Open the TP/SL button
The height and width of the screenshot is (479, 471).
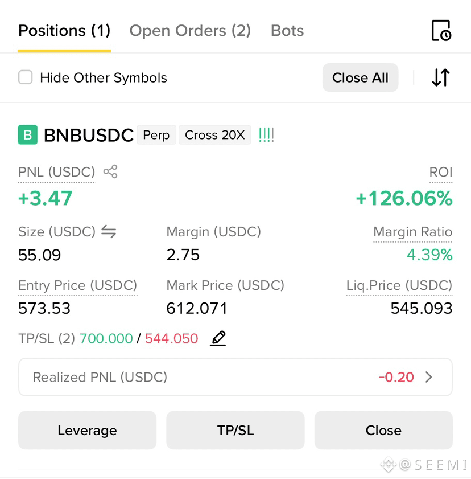pos(235,430)
